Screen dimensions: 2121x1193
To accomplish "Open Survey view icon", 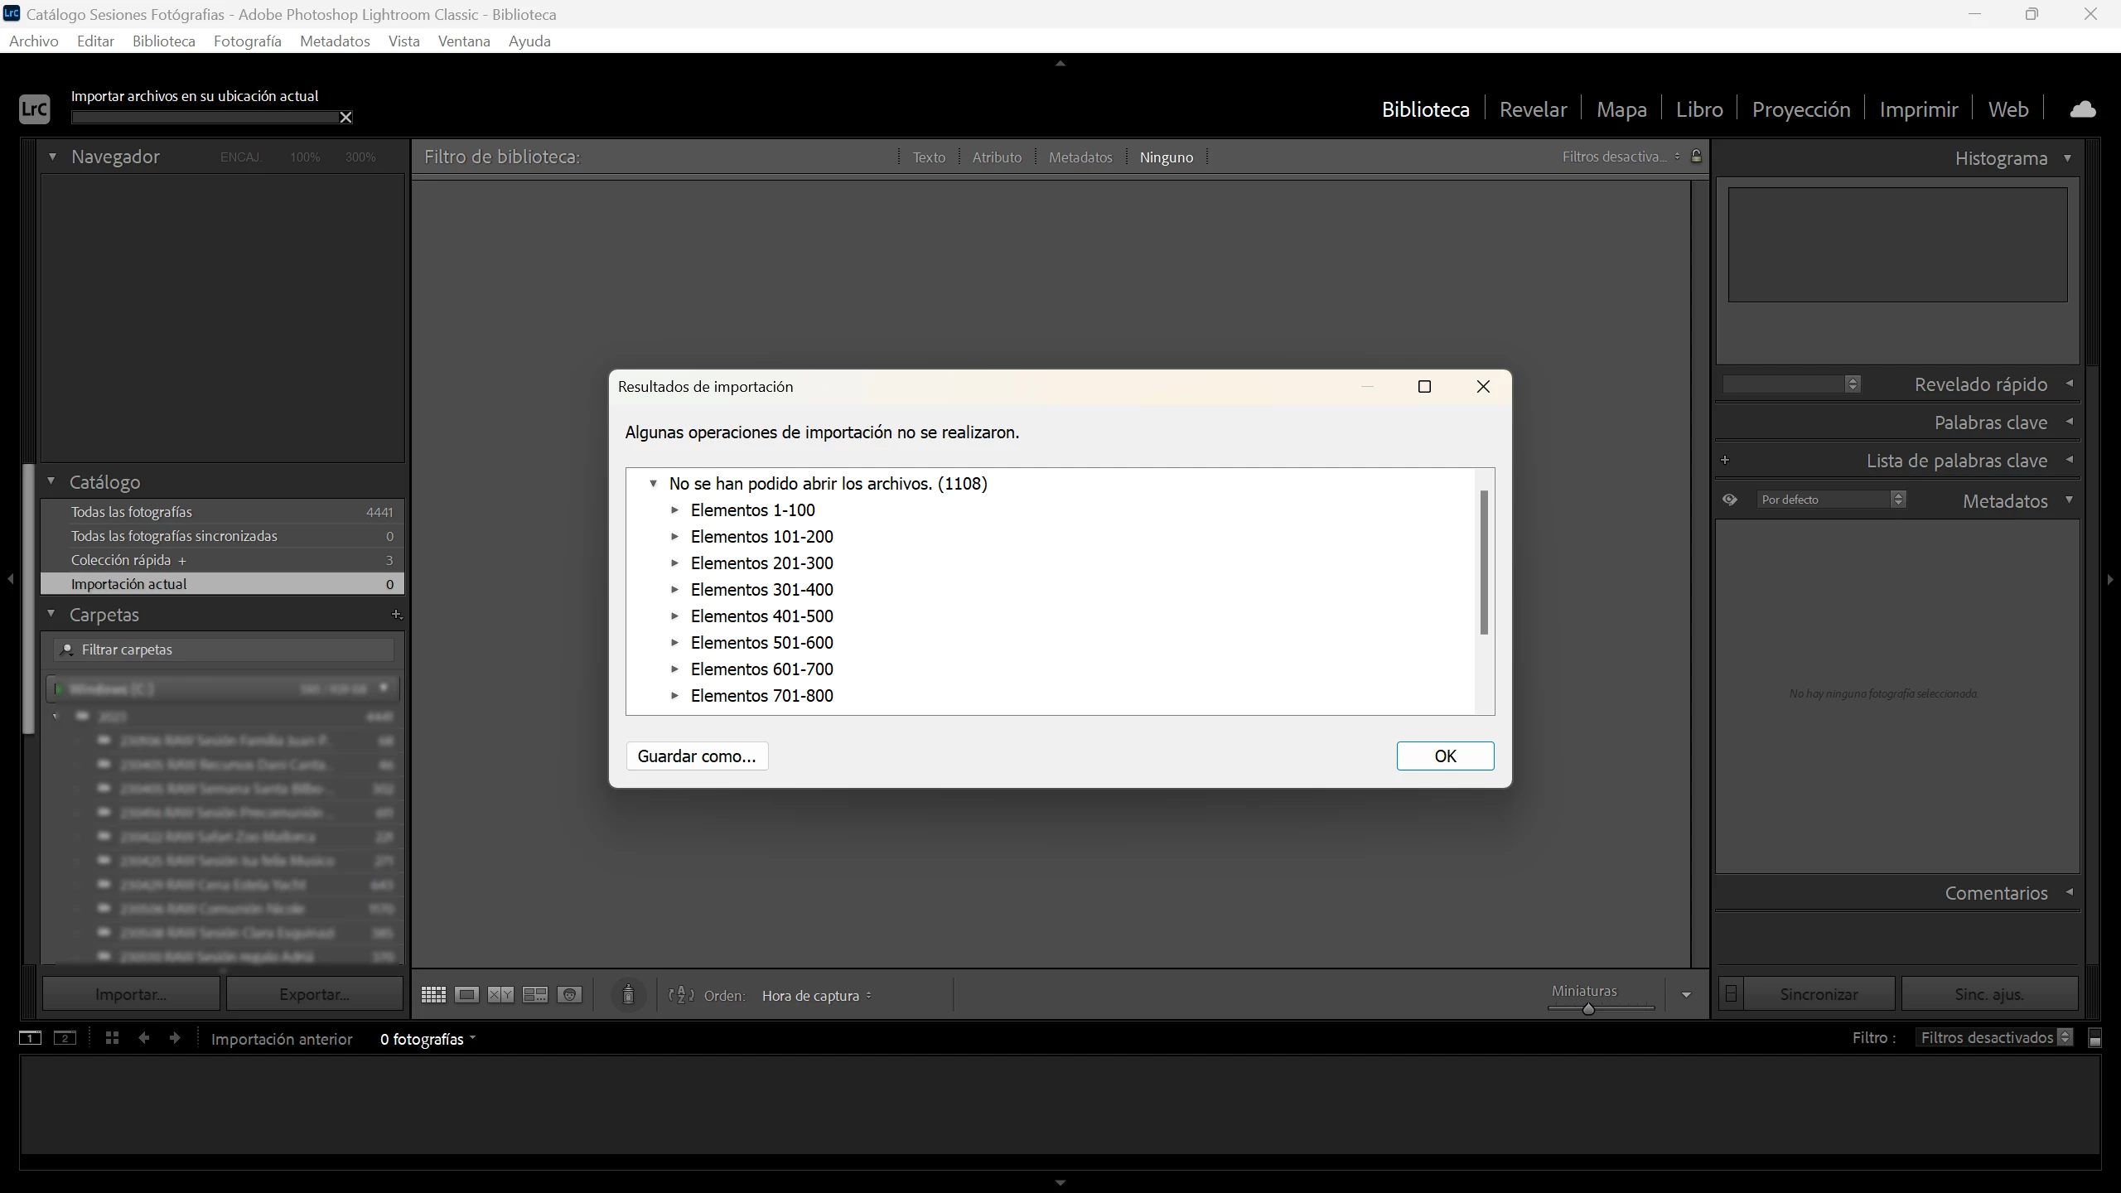I will pos(535,995).
